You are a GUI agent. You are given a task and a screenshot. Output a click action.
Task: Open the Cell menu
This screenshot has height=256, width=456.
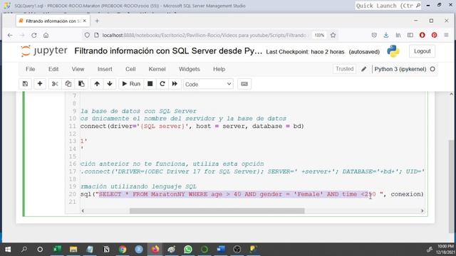[130, 69]
